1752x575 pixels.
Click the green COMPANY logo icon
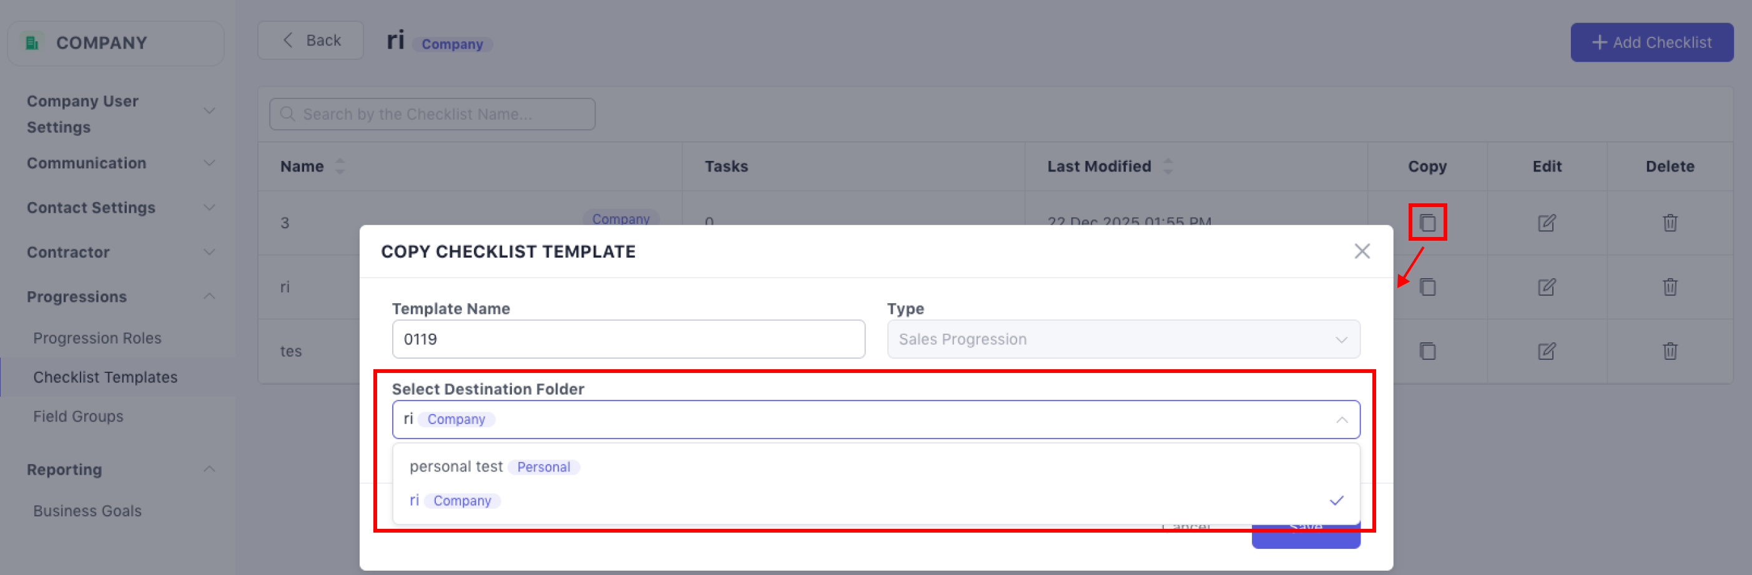click(32, 43)
